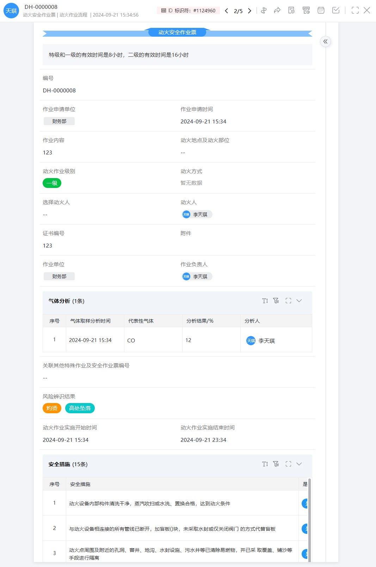376x567 pixels.
Task: Click the ID 标识符 #1124960 badge
Action: [188, 11]
